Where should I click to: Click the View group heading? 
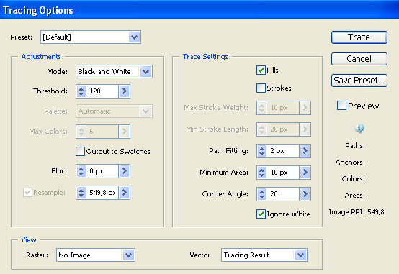click(29, 240)
